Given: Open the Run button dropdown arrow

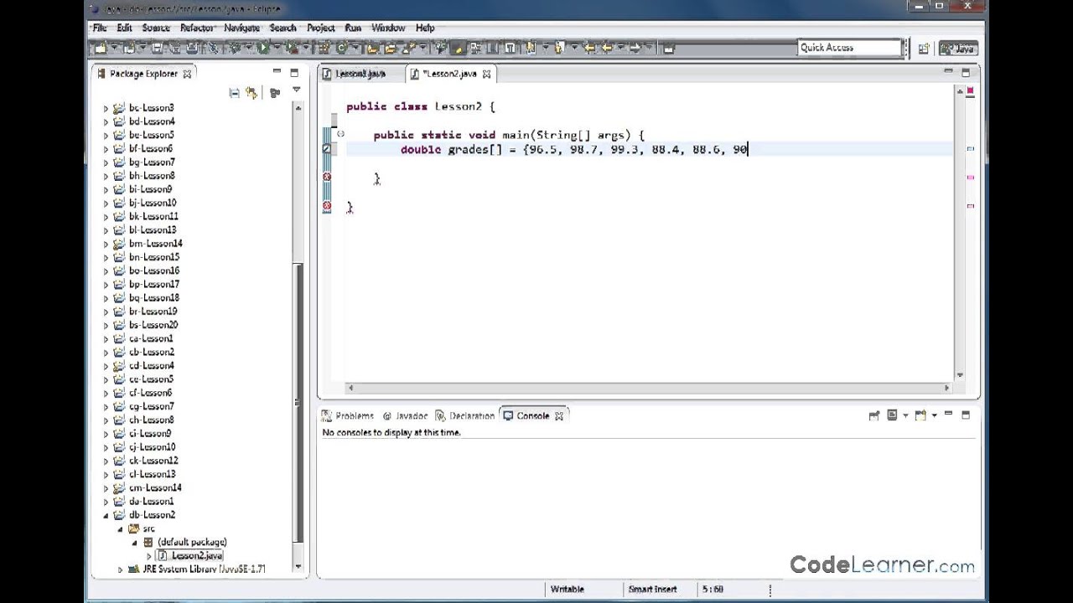Looking at the screenshot, I should (x=277, y=49).
